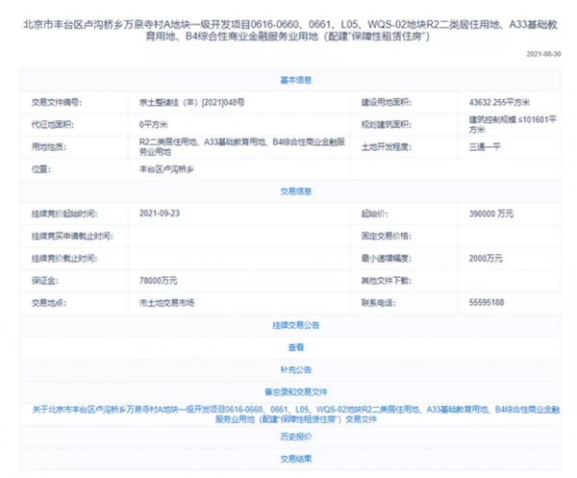Click the 挂牌竞价截止时间 label

coord(64,259)
